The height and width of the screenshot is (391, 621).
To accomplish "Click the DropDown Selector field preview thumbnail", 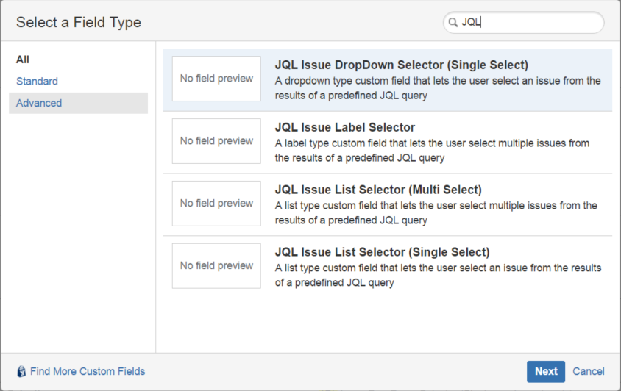I will click(x=216, y=79).
